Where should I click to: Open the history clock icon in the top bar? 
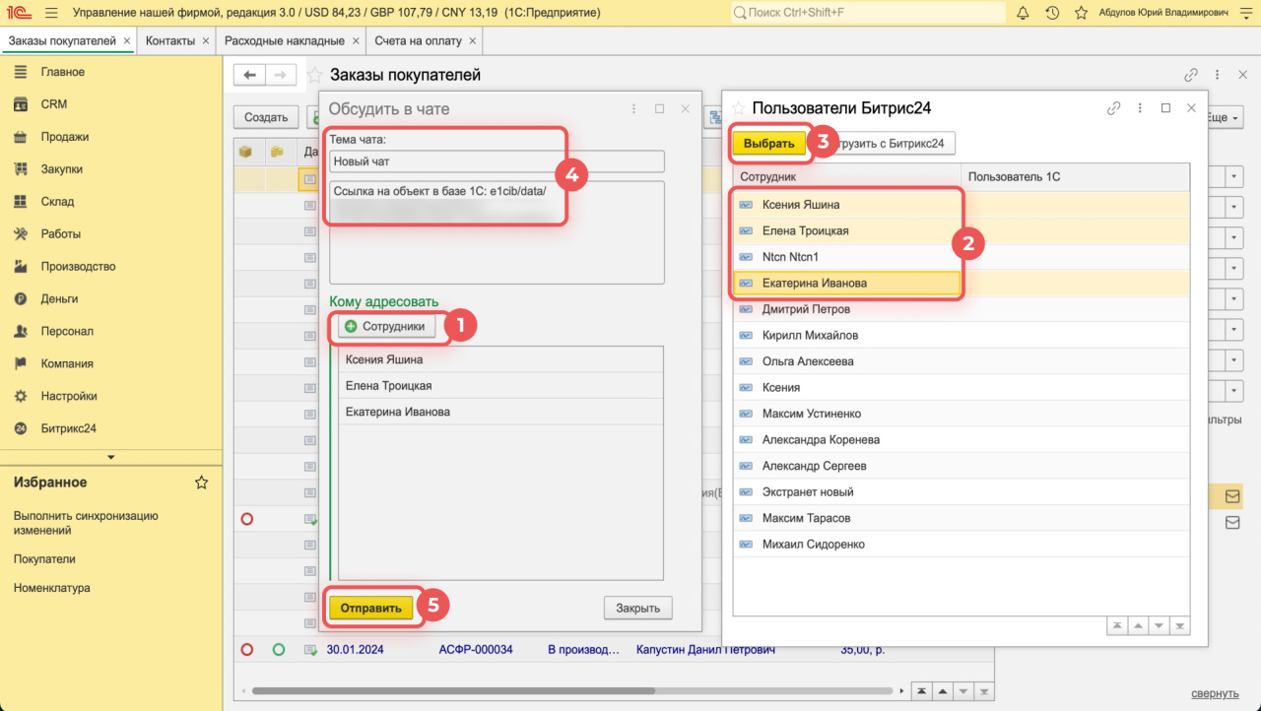(x=1052, y=13)
